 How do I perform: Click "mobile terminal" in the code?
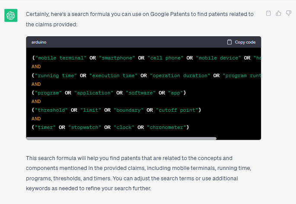pos(61,58)
